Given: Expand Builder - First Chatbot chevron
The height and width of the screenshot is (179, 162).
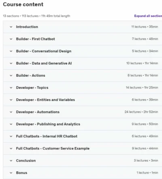Looking at the screenshot, I should tap(11, 39).
